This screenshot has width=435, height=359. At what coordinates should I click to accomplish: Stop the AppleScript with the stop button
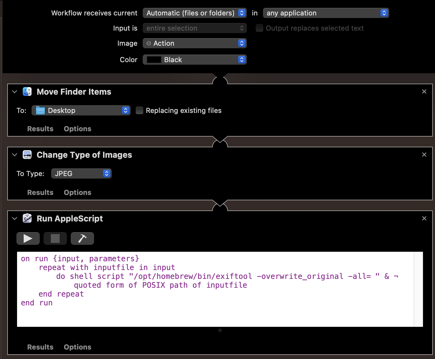click(x=55, y=238)
